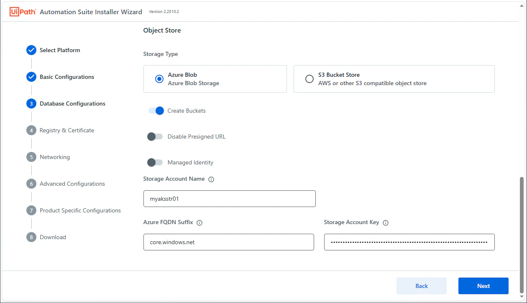
Task: Click the step 6 circle icon
Action: coord(31,184)
